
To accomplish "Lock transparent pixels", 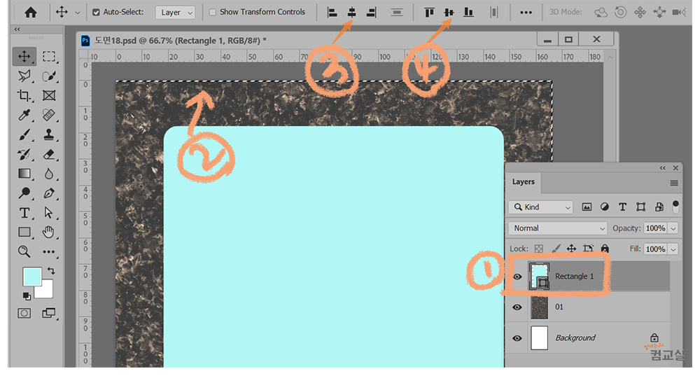I will pos(539,249).
